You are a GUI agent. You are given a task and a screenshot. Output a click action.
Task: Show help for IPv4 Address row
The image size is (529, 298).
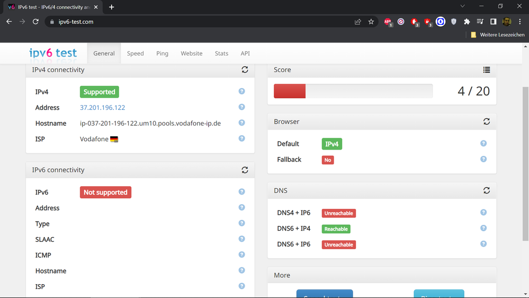[241, 107]
